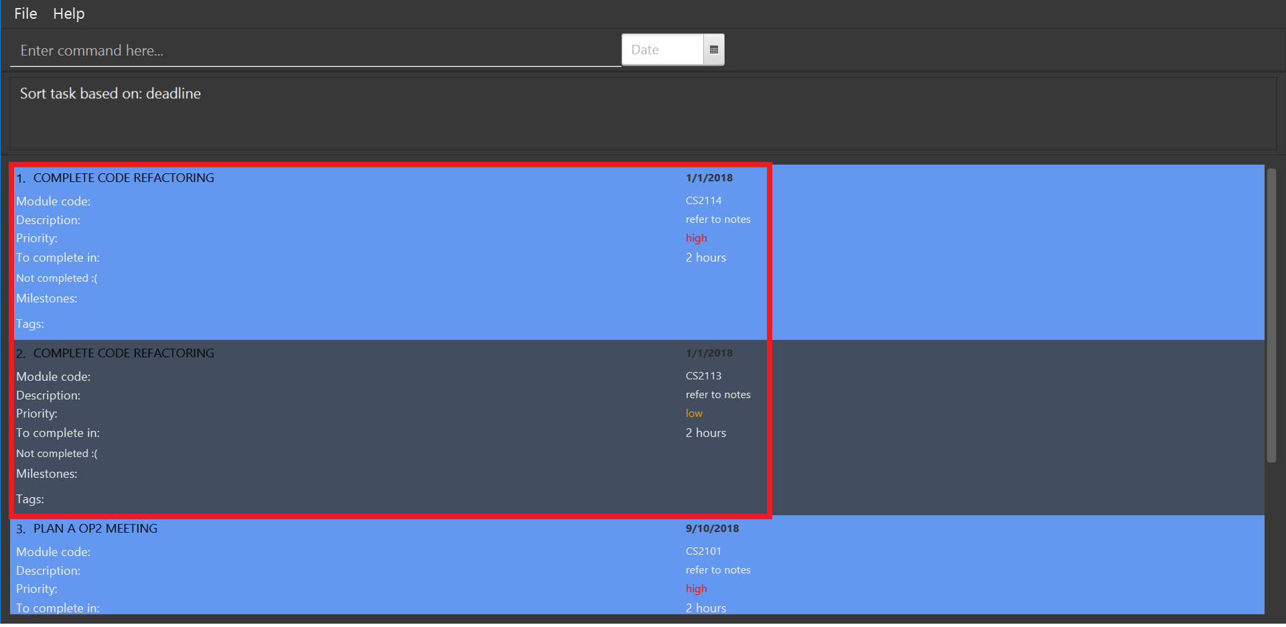Select task 3 PLAN A OP2 MEETING

(x=95, y=529)
